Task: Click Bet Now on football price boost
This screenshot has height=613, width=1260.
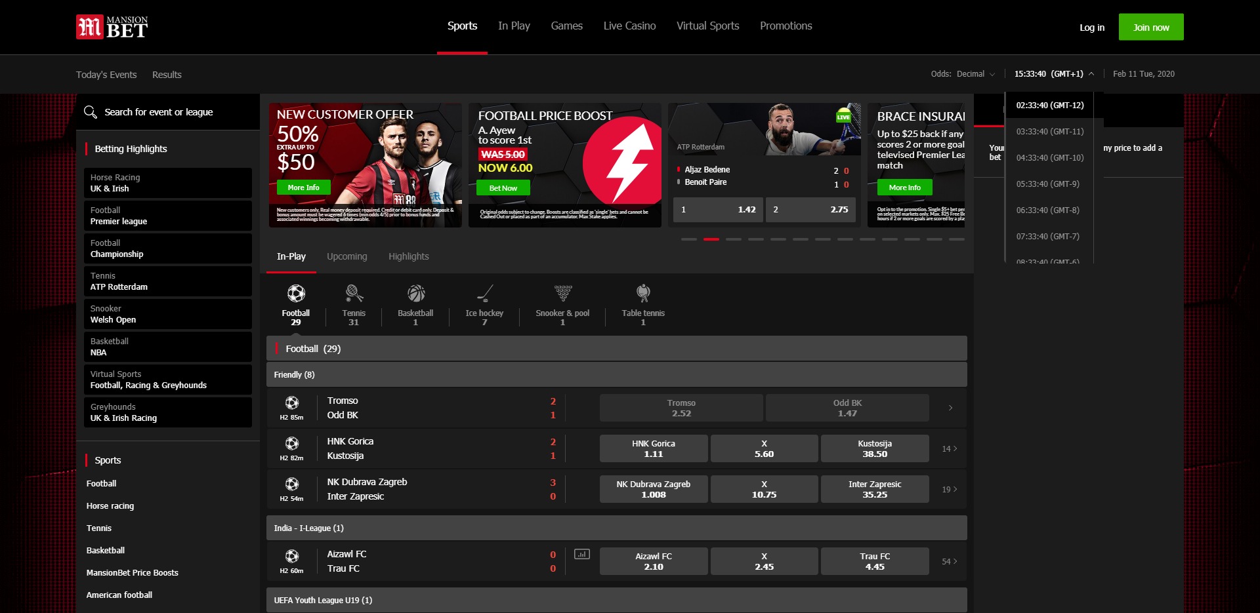Action: (503, 188)
